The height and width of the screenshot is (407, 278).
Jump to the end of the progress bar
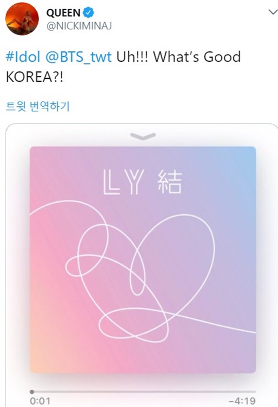point(255,392)
